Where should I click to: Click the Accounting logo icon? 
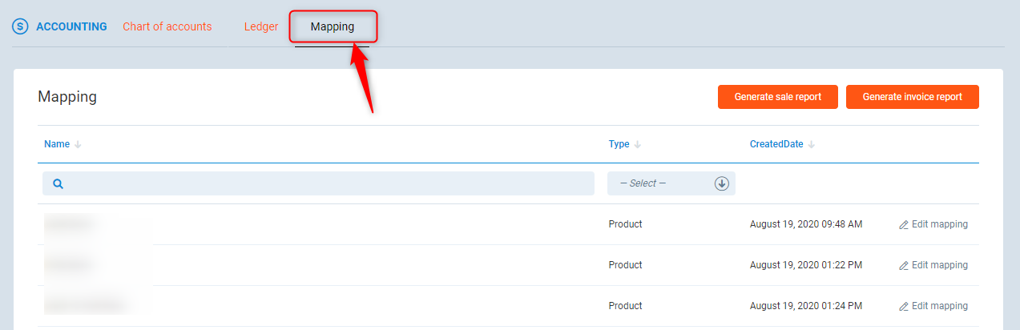click(x=20, y=26)
